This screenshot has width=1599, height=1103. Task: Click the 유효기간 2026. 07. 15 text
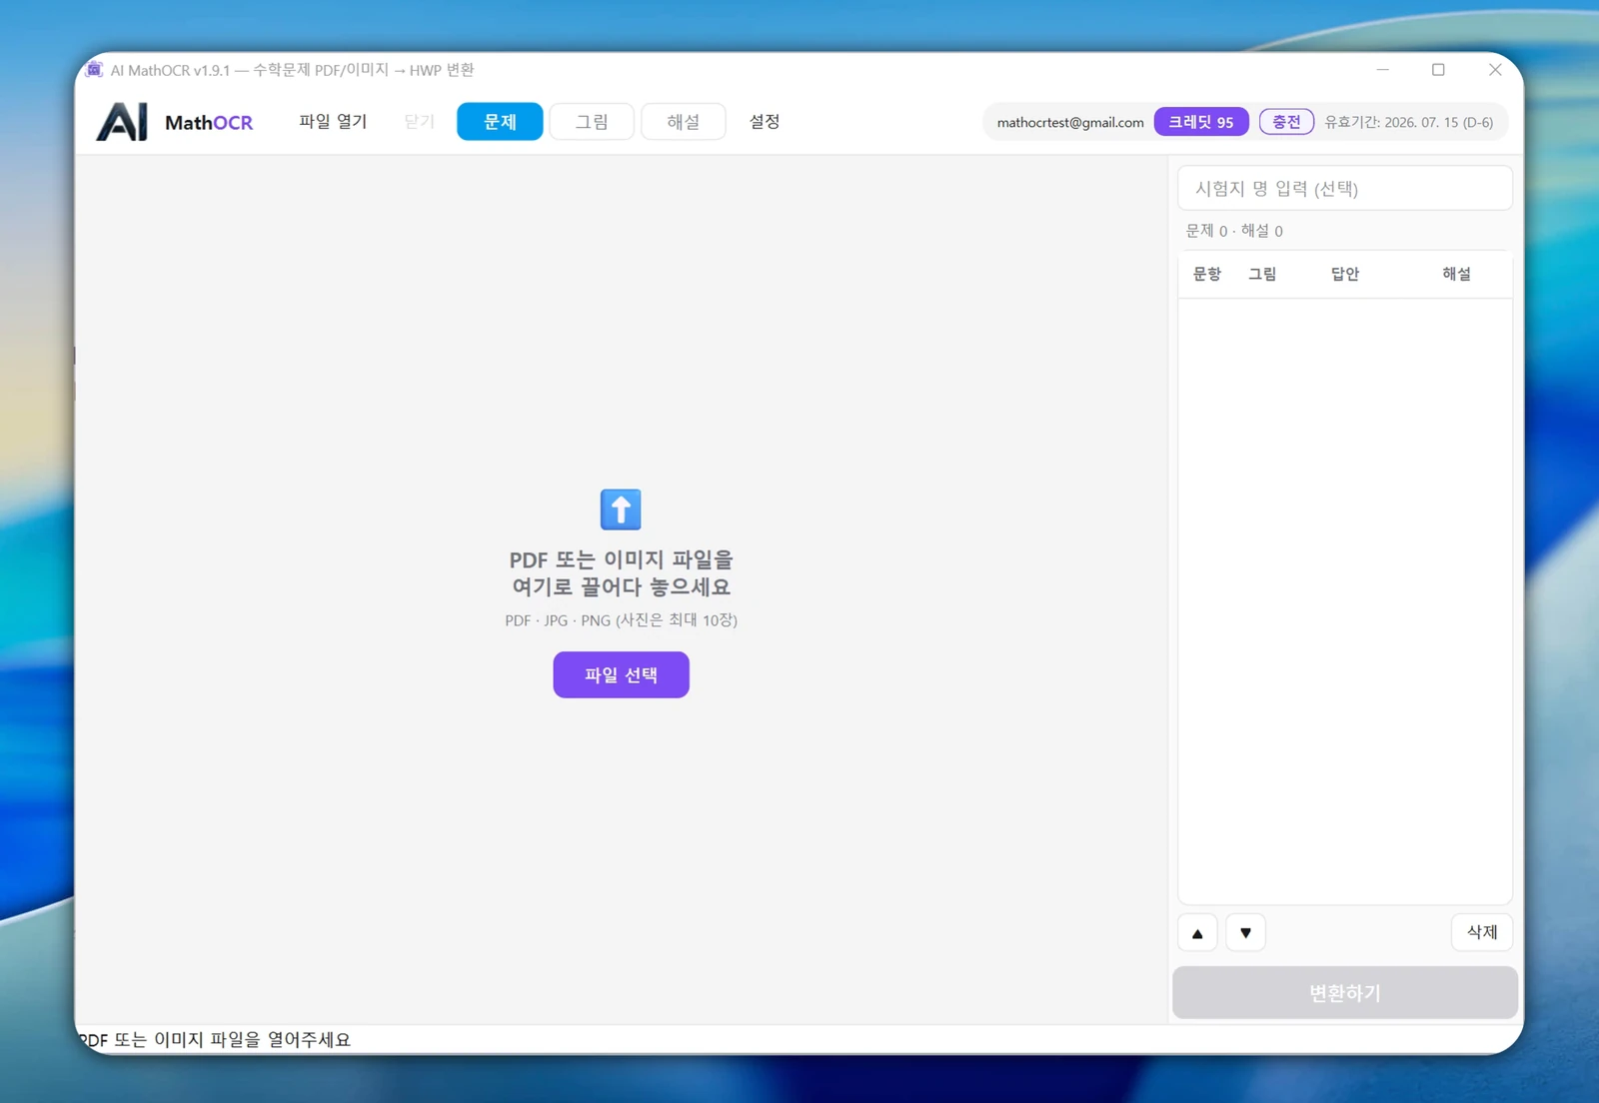1409,122
